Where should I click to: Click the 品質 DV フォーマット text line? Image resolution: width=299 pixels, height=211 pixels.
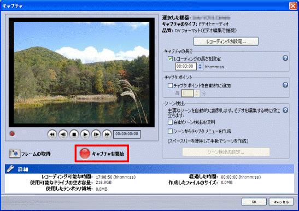[200, 31]
